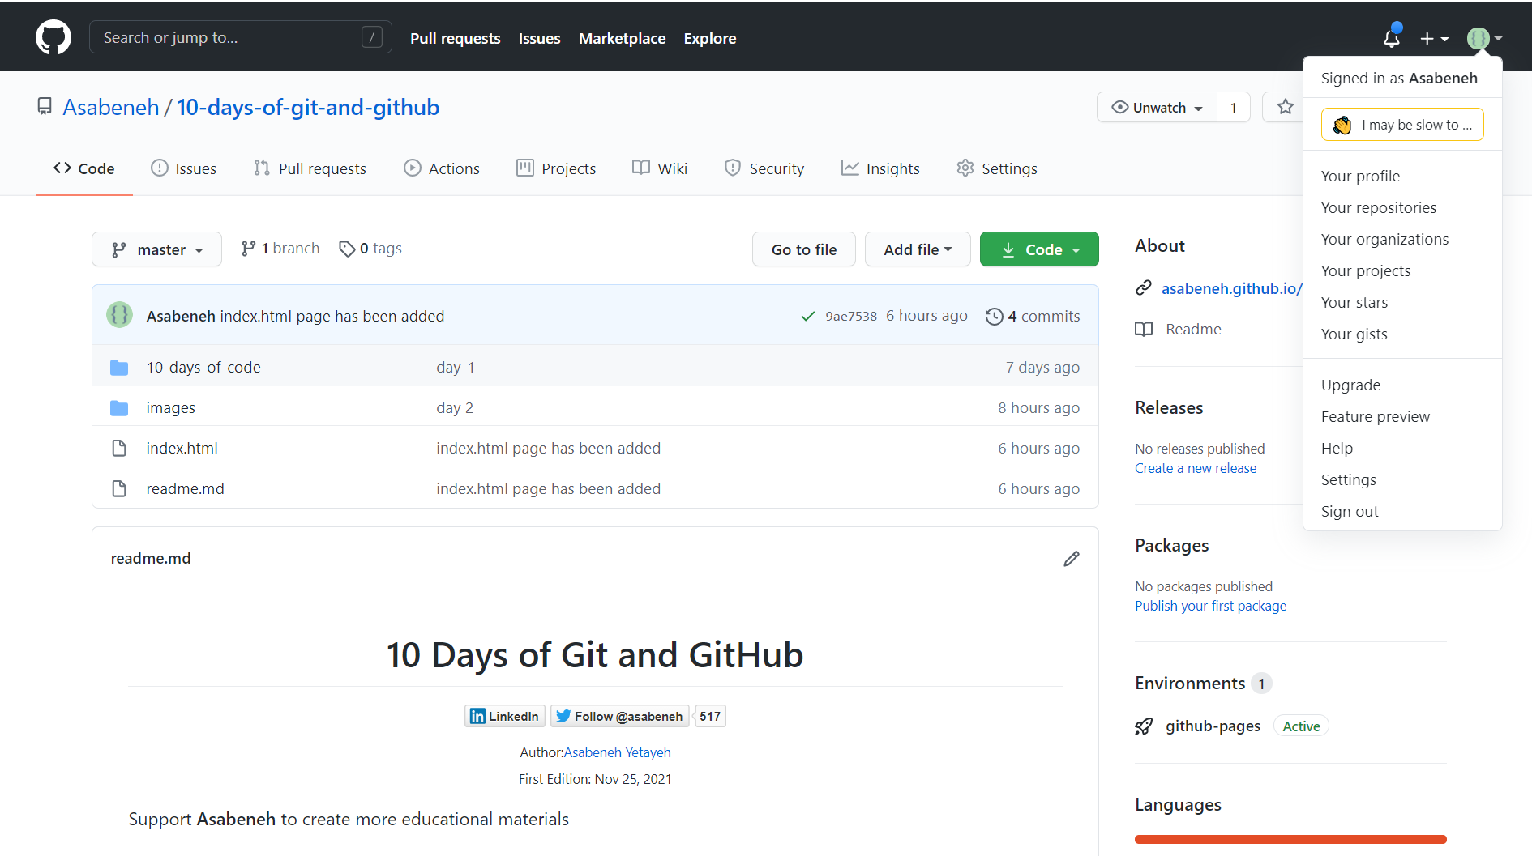View the 0 tags link
The width and height of the screenshot is (1532, 856).
pyautogui.click(x=370, y=249)
